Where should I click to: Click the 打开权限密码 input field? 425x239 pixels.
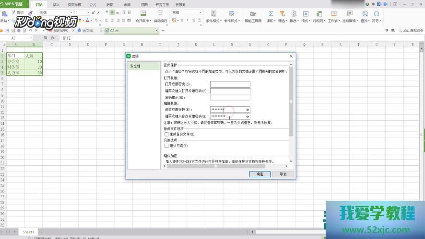230,84
